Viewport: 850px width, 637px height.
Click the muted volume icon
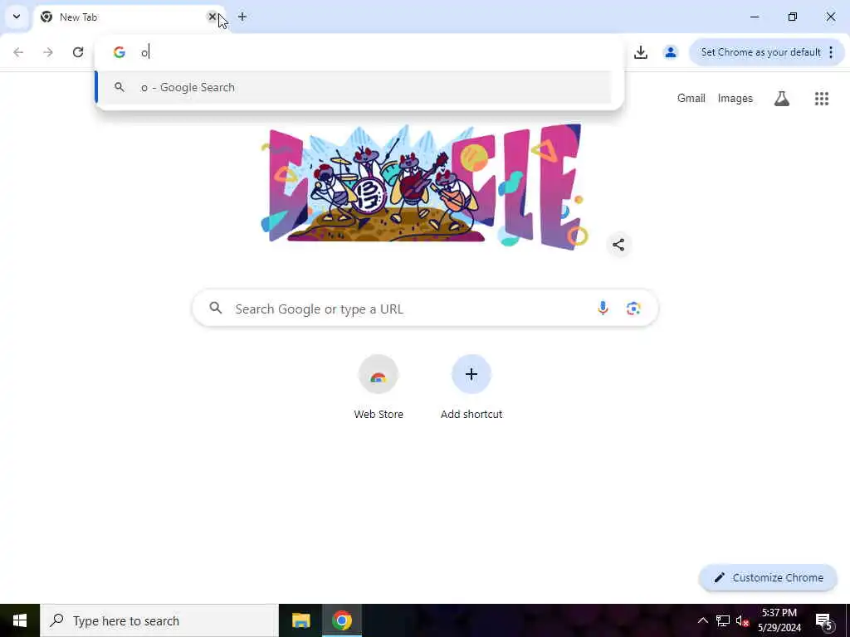click(742, 620)
